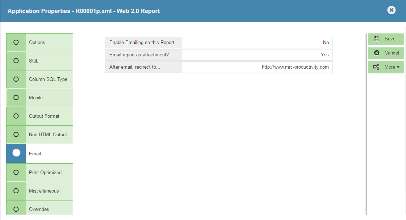Select the Email radio circle
406x220 pixels.
pyautogui.click(x=16, y=153)
